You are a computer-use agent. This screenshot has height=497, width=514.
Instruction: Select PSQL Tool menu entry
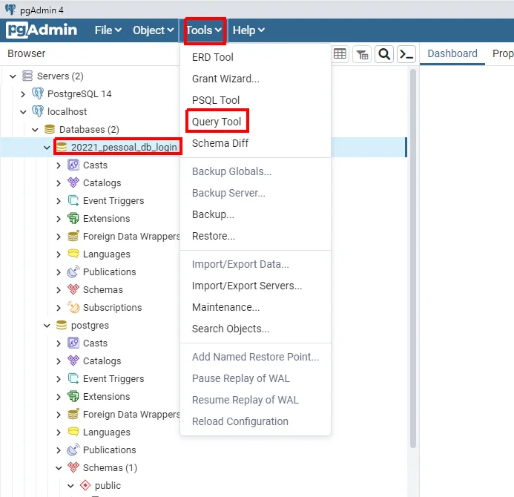pyautogui.click(x=216, y=100)
